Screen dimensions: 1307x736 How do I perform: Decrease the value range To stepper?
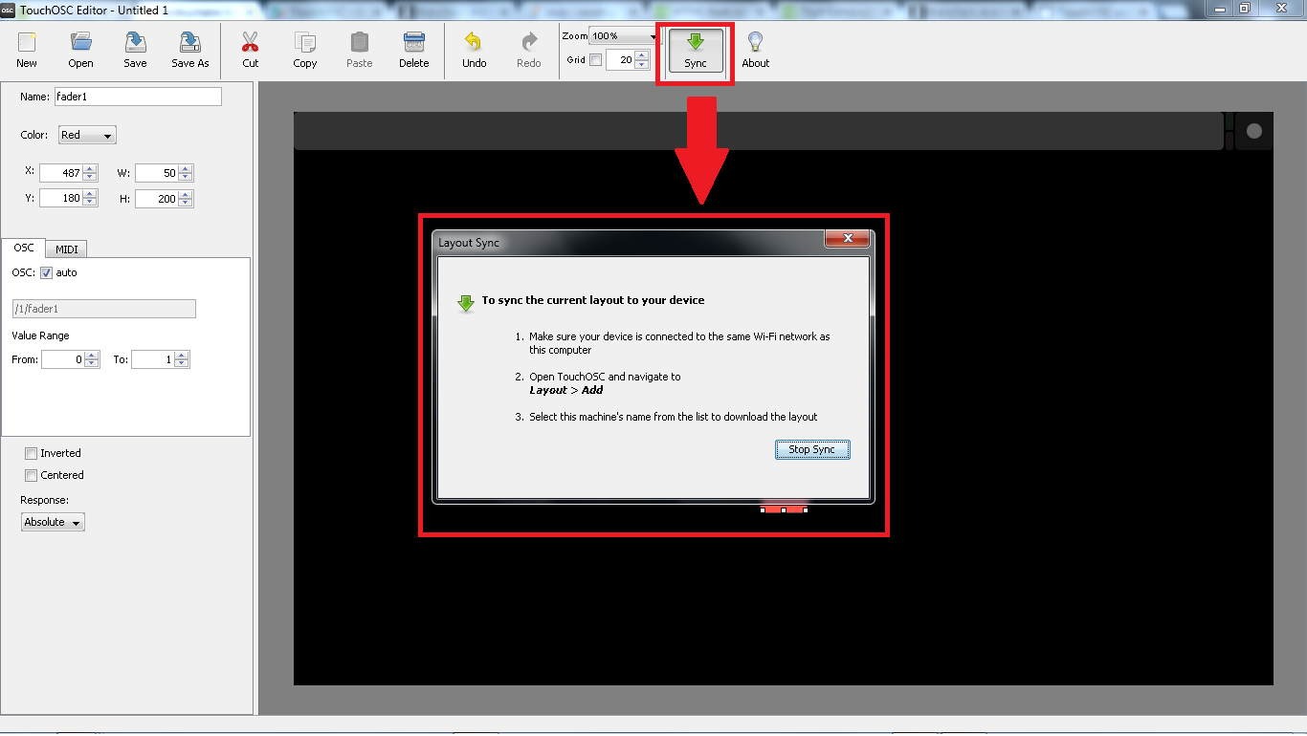(x=182, y=364)
